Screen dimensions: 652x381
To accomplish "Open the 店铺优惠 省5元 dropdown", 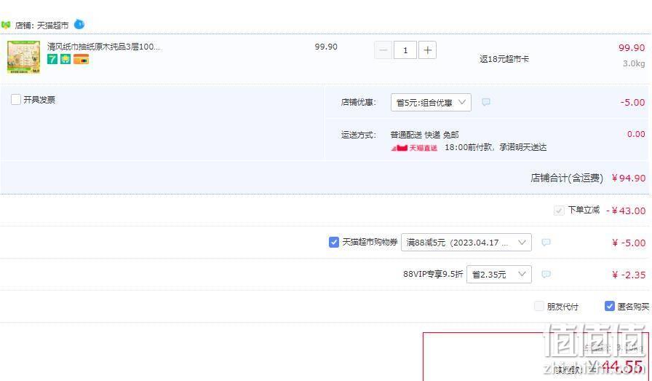I will 431,103.
